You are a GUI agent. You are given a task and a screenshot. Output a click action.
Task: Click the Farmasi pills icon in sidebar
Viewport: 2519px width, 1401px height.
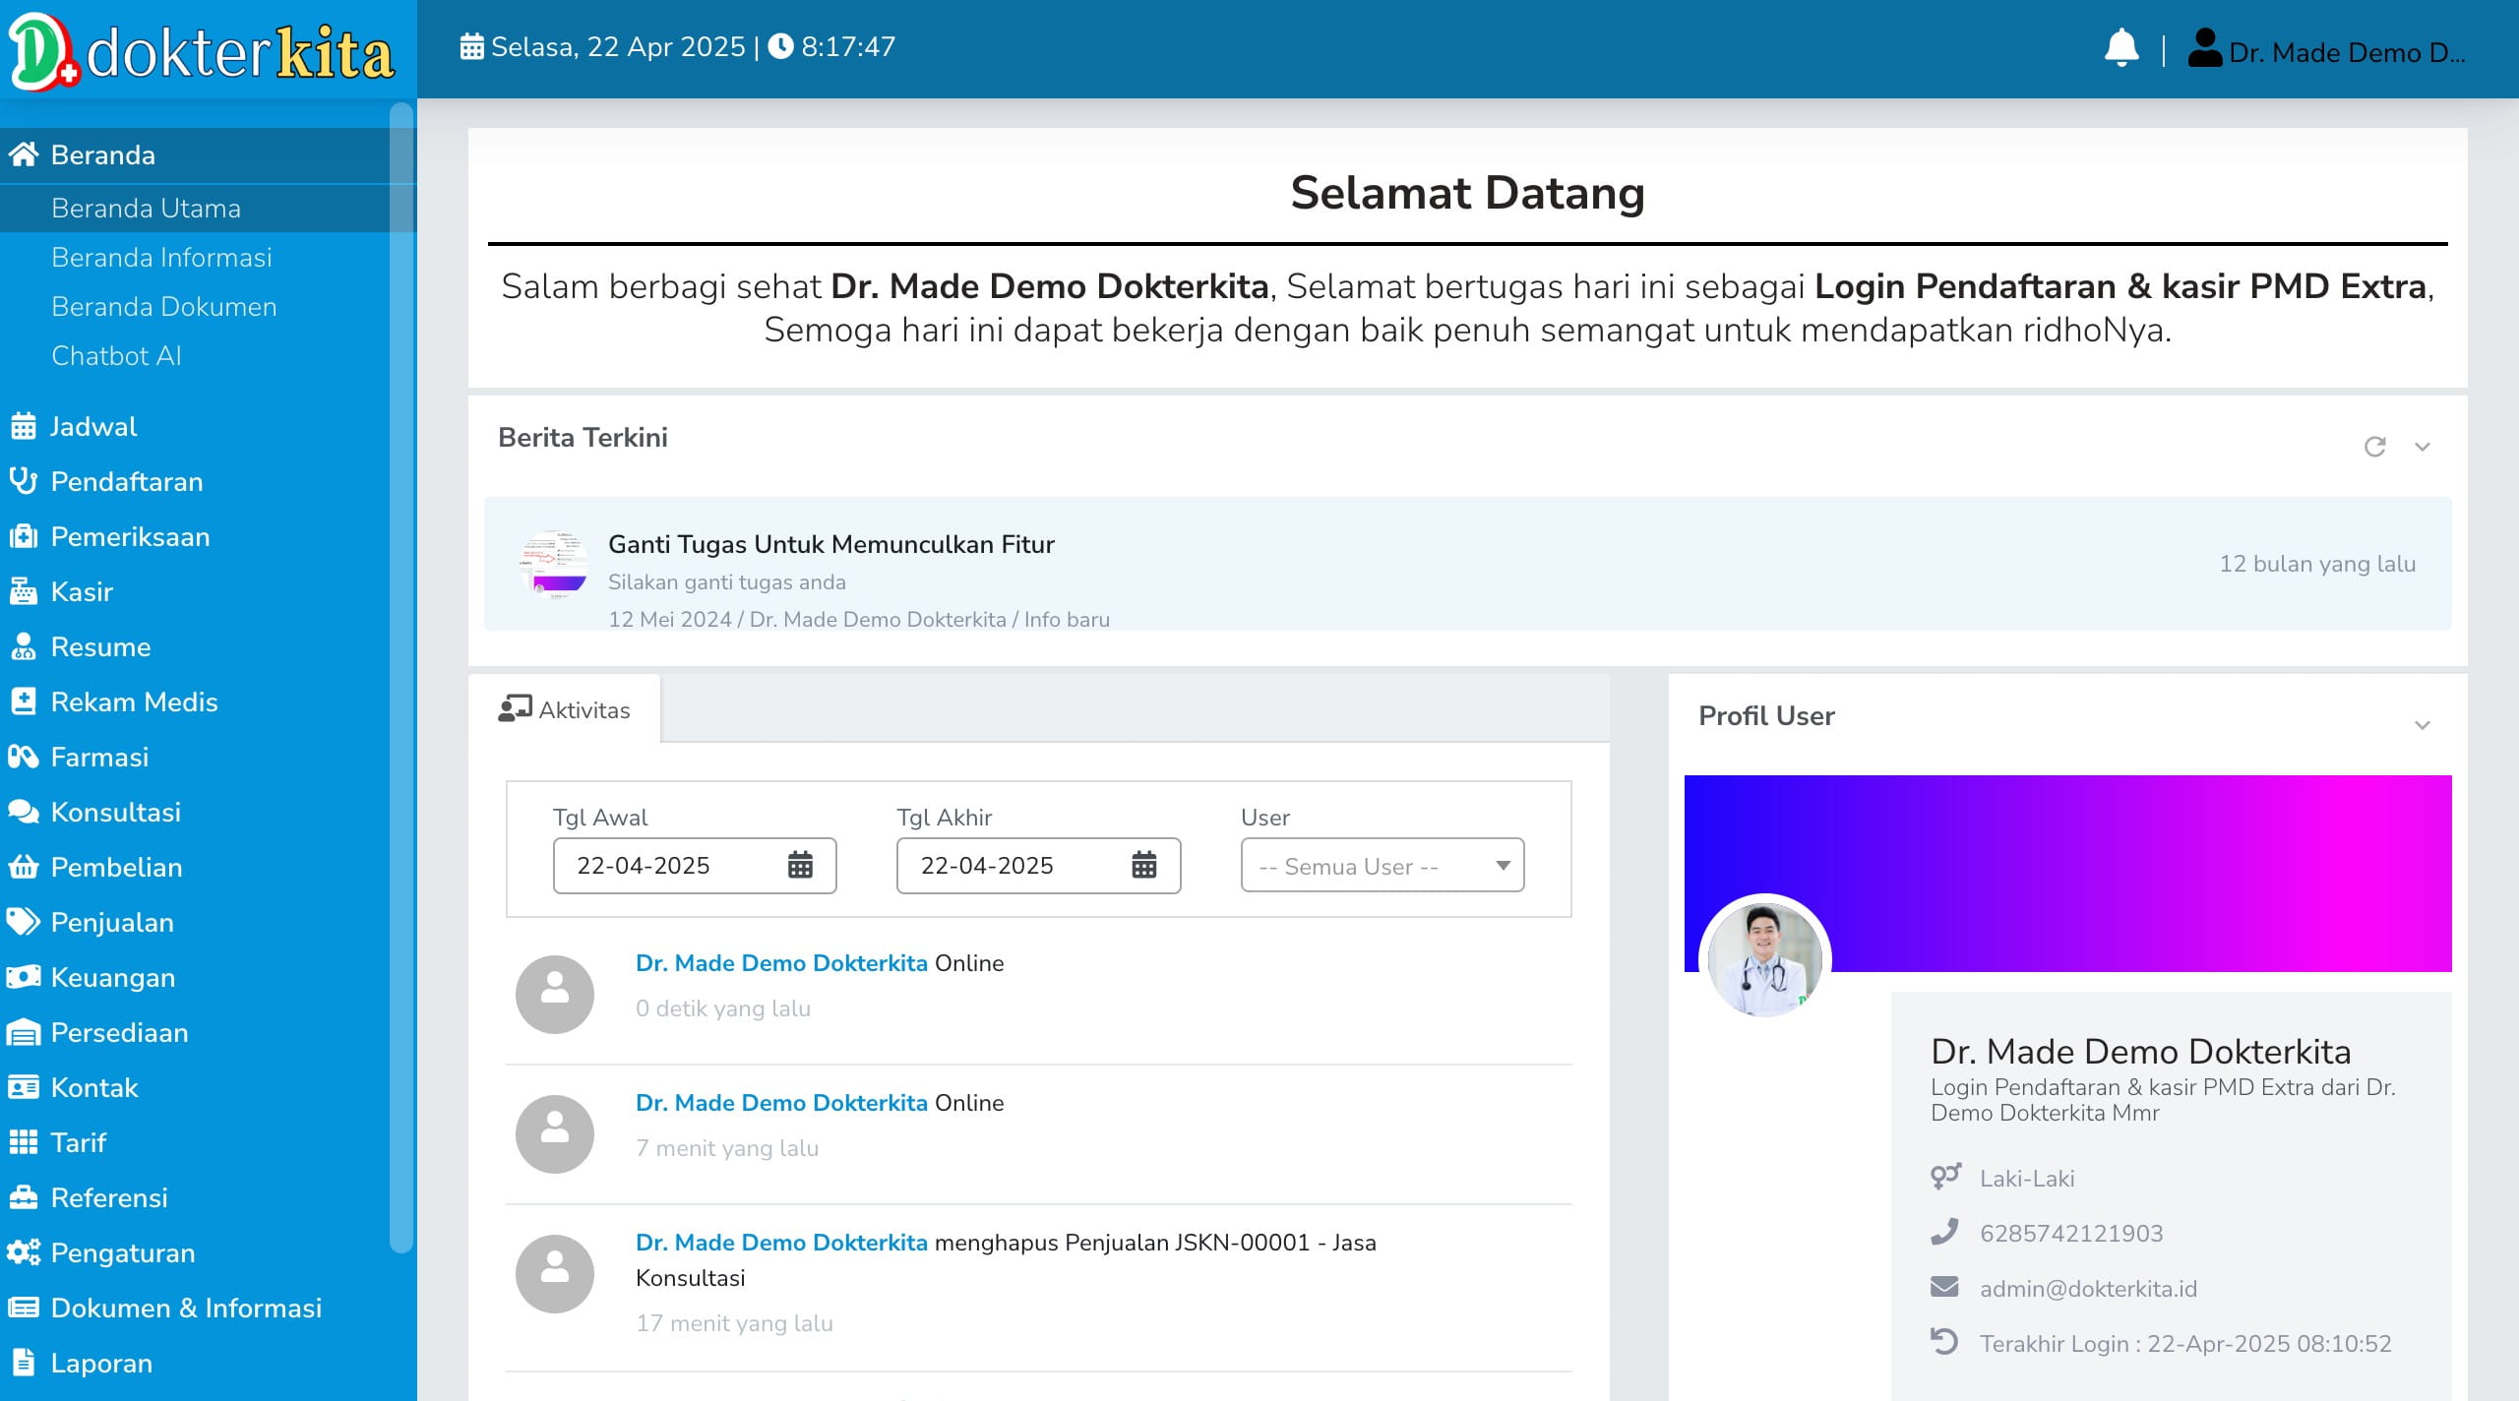tap(23, 757)
